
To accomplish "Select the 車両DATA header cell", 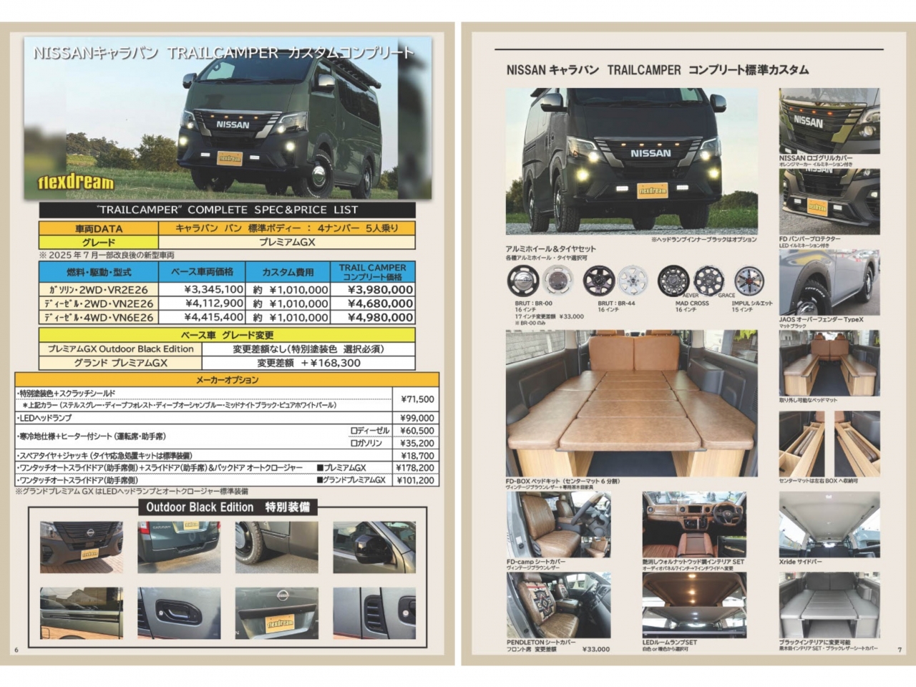I will tap(99, 228).
